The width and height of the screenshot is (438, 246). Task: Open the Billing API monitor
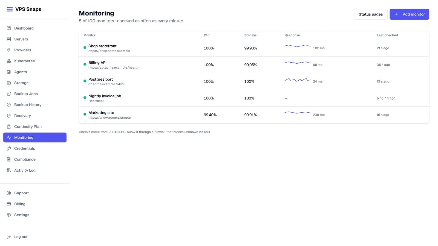tap(97, 63)
